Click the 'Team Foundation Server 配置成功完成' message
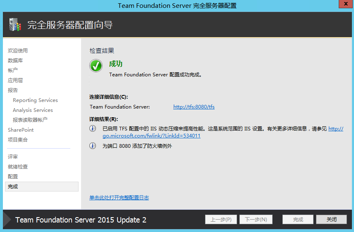This screenshot has width=354, height=232. tap(155, 75)
